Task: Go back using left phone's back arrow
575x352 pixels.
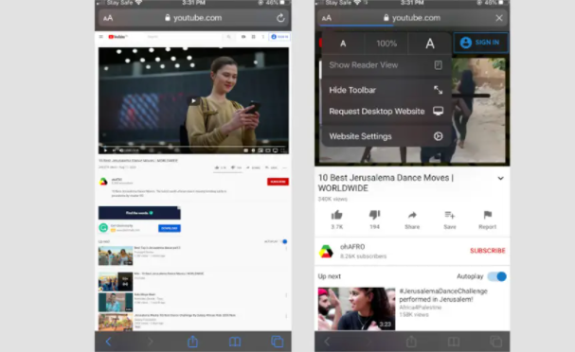Action: click(x=108, y=342)
